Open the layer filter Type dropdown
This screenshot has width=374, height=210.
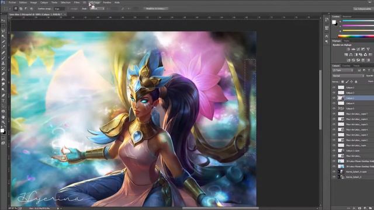tap(343, 70)
